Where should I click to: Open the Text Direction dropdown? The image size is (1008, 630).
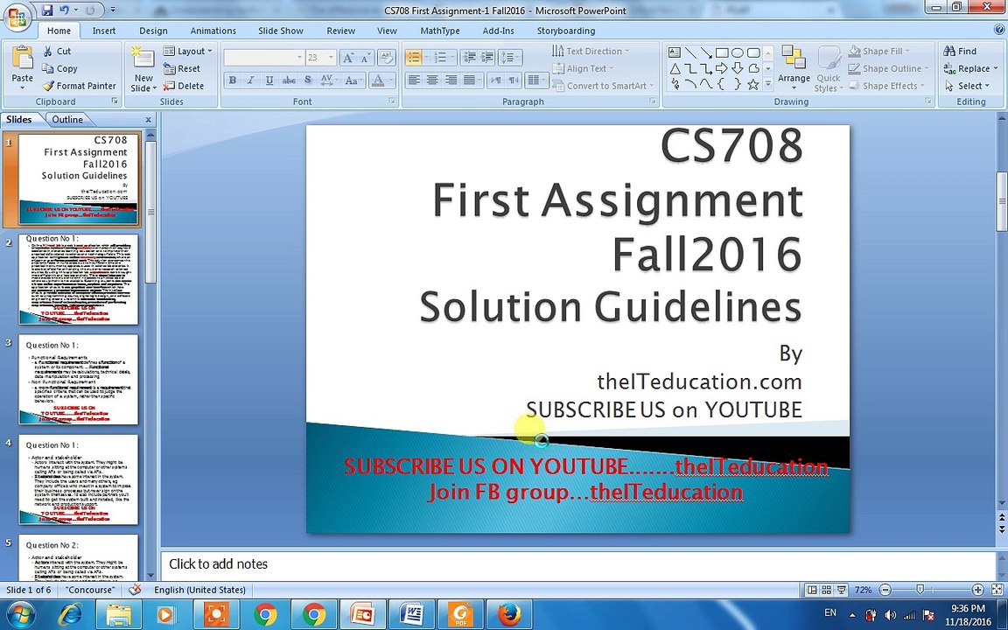[591, 51]
